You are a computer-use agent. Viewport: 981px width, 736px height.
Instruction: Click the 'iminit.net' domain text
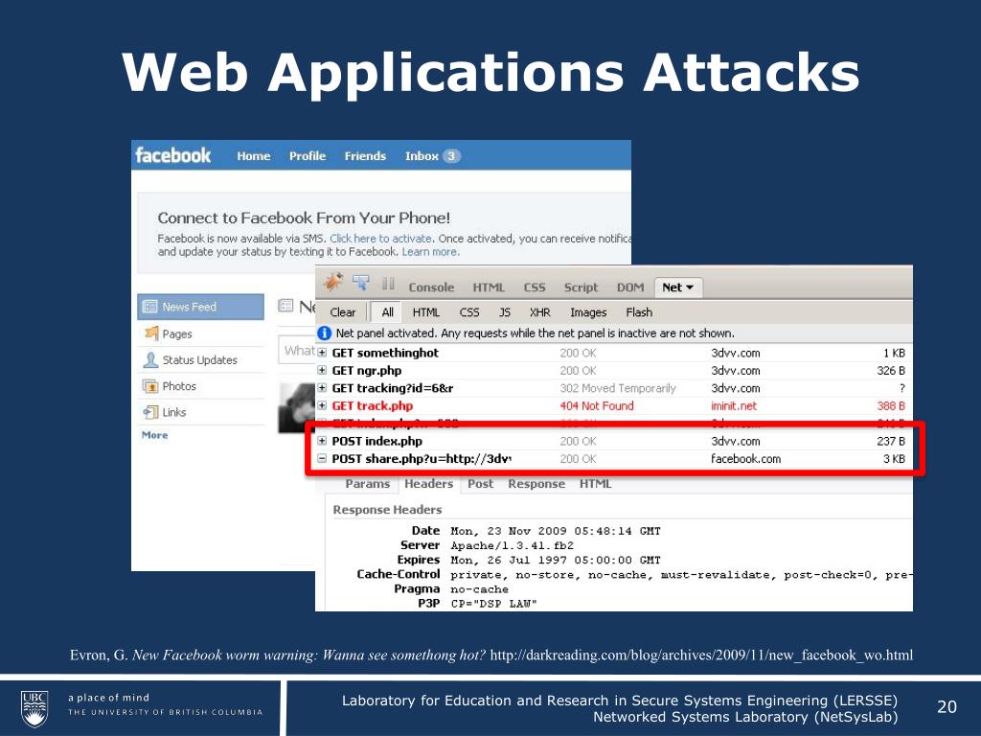pyautogui.click(x=733, y=405)
